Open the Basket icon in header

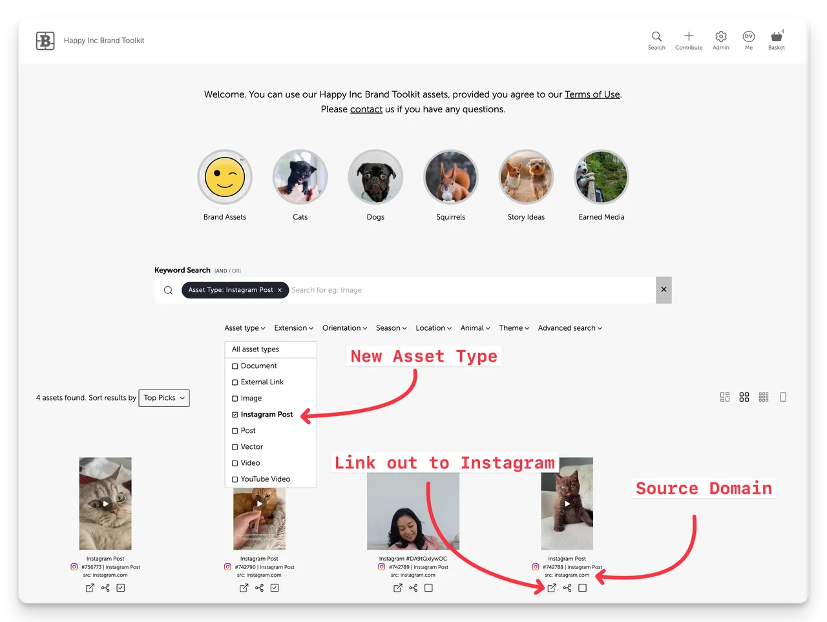pyautogui.click(x=777, y=37)
